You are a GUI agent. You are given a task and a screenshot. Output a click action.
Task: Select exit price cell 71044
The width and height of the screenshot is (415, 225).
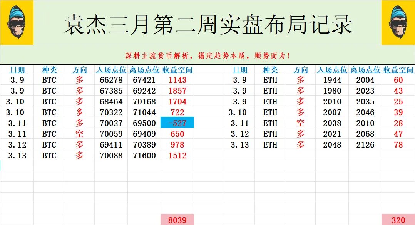coord(144,112)
